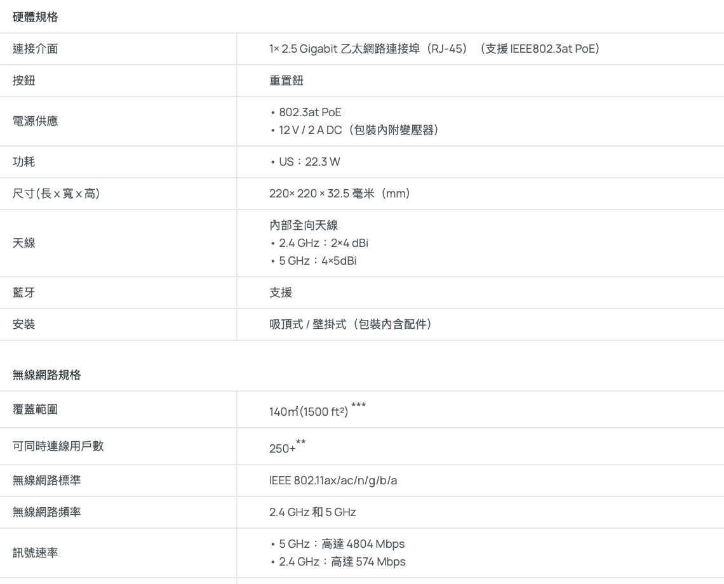Click the 硬體規格 section heading
Screen dimensions: 724x584
[36, 18]
